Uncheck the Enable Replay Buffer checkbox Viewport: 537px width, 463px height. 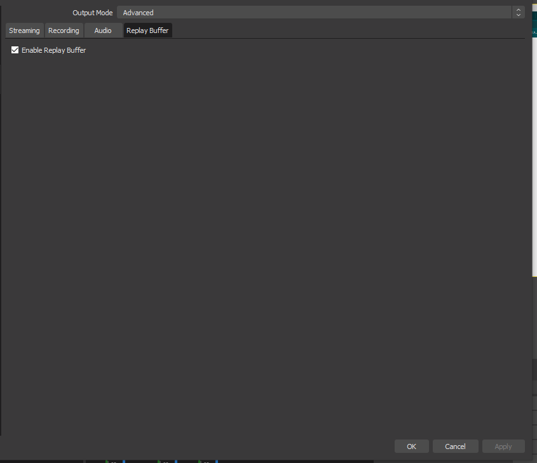pyautogui.click(x=15, y=50)
